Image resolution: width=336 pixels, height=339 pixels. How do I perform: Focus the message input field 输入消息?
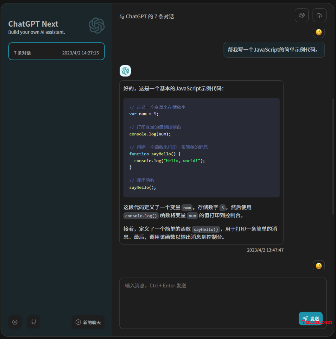pyautogui.click(x=223, y=303)
